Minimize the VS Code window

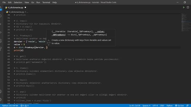coord(178,2)
